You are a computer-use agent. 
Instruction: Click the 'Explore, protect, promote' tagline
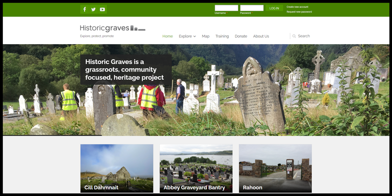(97, 36)
